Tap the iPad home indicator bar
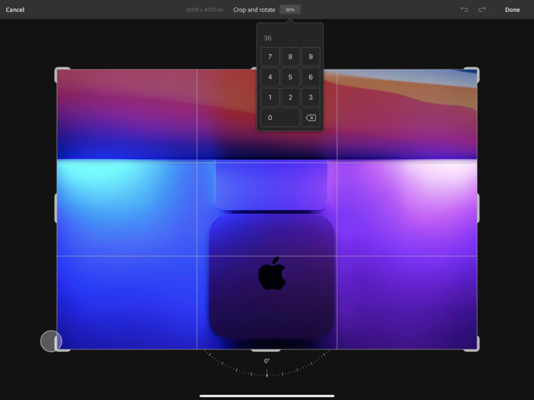 (267, 396)
